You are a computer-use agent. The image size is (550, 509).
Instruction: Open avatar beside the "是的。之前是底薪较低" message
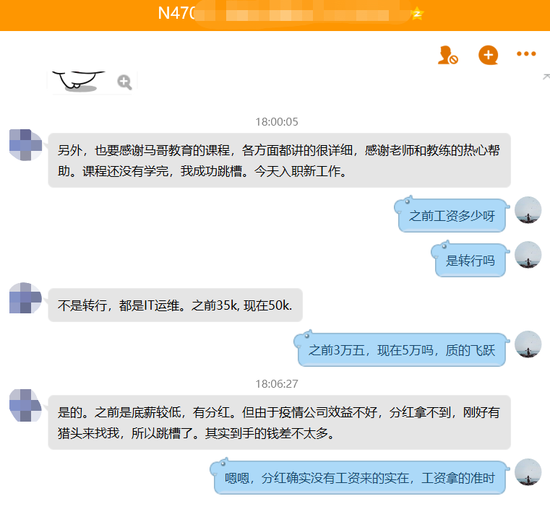(25, 405)
